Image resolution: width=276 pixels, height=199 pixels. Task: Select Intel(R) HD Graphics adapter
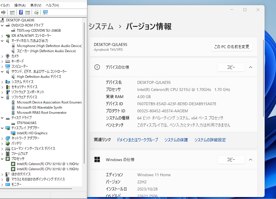coord(32,133)
